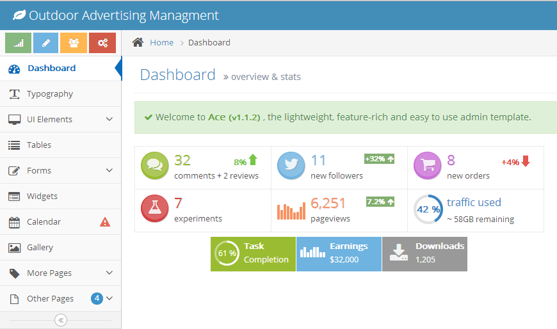
Task: Collapse the sidebar with the double-arrow toggle
Action: (x=61, y=320)
